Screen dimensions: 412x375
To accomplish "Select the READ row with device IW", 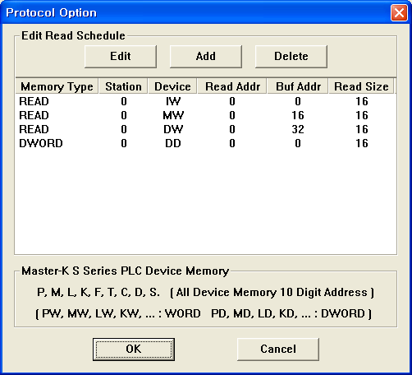I will (205, 101).
